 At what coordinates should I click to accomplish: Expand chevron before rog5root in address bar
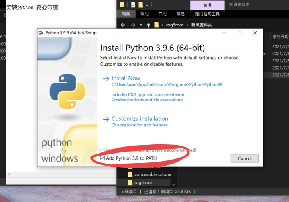point(162,25)
